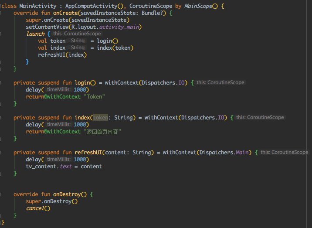Click 'this: CoroutineScope' hint on refreshUI line
This screenshot has width=312, height=228.
[x=285, y=152]
